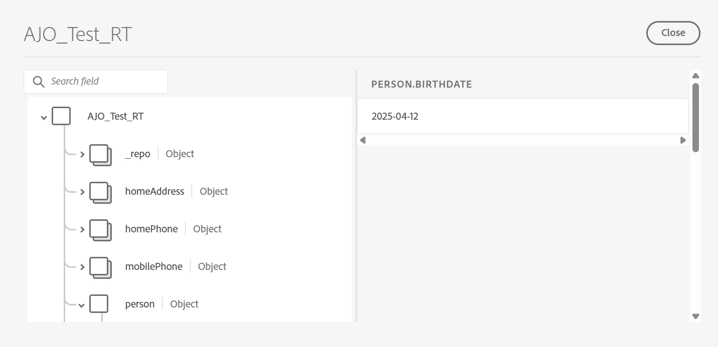718x347 pixels.
Task: Check the AJO_Test_RT root checkbox
Action: point(61,116)
